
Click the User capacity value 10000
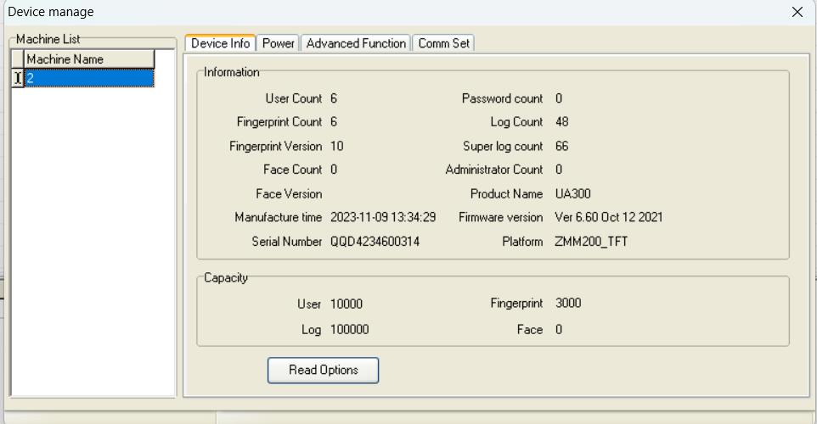(x=346, y=304)
